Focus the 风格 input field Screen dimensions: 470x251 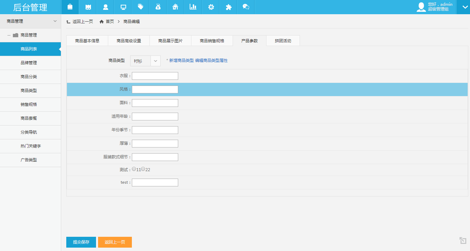(155, 90)
